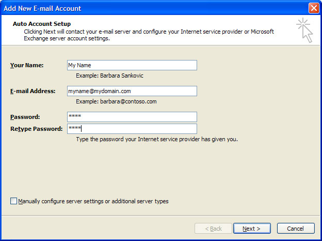Click the sparkling cursor wizard icon
The image size is (322, 241).
[305, 30]
